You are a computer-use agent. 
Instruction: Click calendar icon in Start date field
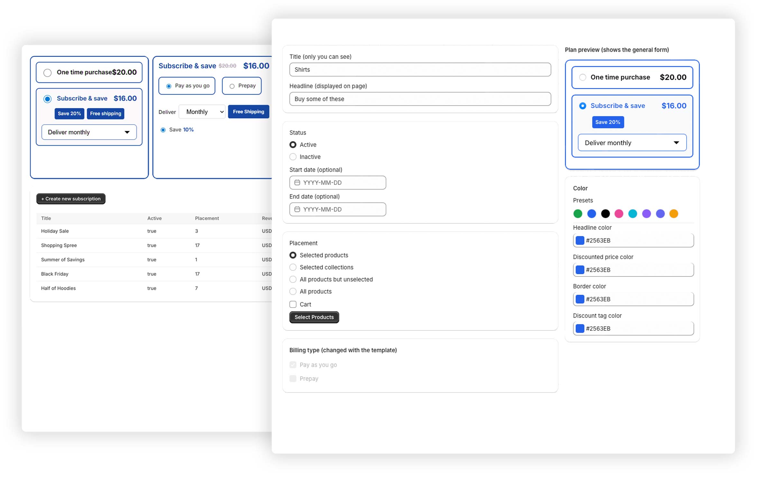(x=297, y=183)
